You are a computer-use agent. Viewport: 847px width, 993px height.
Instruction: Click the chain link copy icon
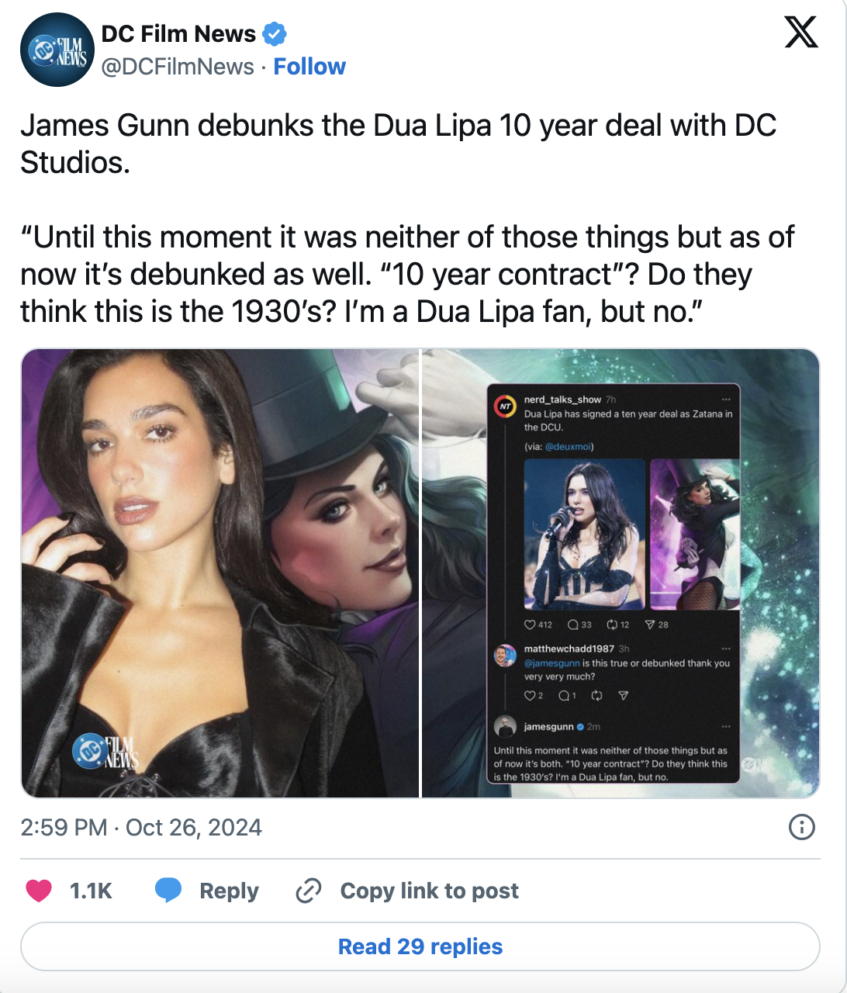click(x=309, y=891)
